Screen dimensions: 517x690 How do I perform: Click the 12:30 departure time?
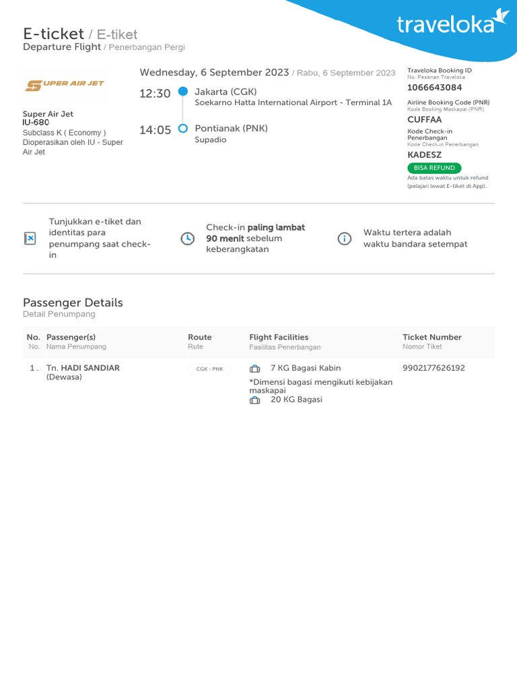tap(155, 94)
